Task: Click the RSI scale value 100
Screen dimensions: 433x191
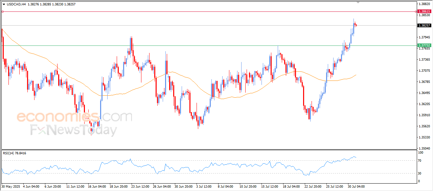Action: point(421,153)
